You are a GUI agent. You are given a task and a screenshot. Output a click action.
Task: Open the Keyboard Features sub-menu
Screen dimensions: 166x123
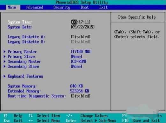25,76
